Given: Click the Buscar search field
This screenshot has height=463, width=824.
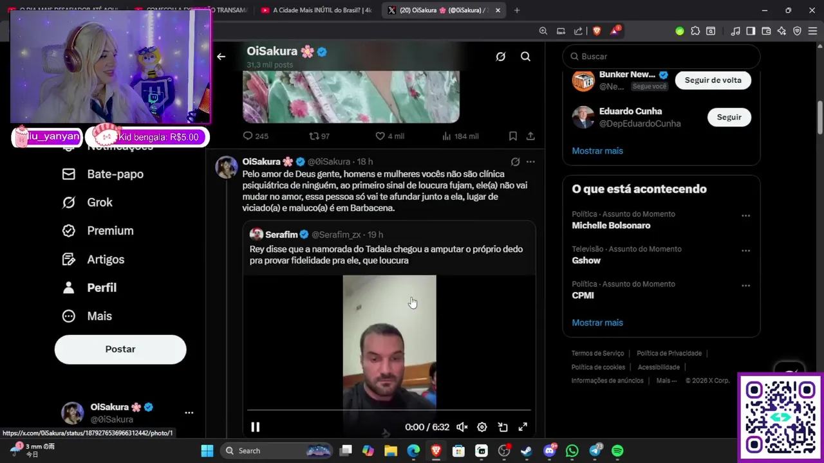Looking at the screenshot, I should (x=661, y=57).
